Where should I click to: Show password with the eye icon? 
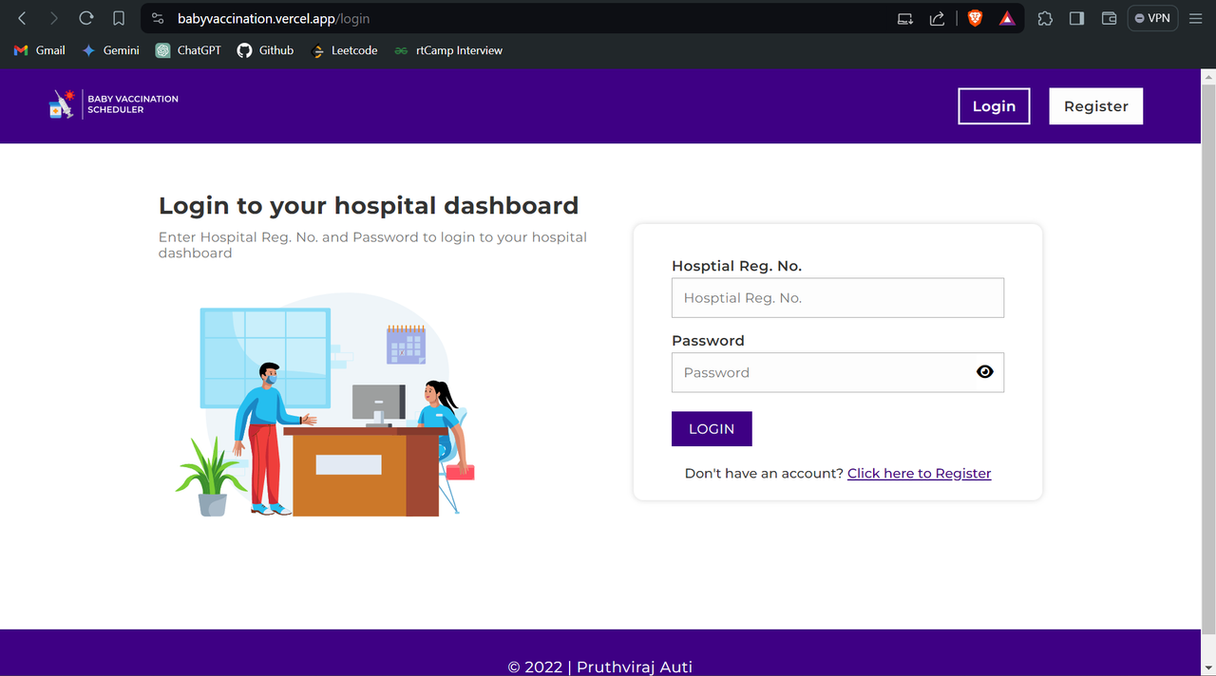click(x=984, y=372)
